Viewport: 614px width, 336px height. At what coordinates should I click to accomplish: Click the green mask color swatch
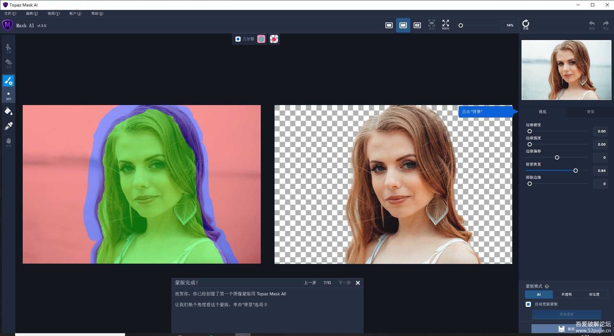point(262,39)
